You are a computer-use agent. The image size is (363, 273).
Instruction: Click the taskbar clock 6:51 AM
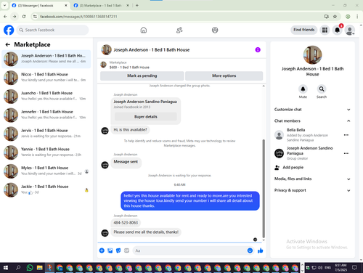(340, 267)
